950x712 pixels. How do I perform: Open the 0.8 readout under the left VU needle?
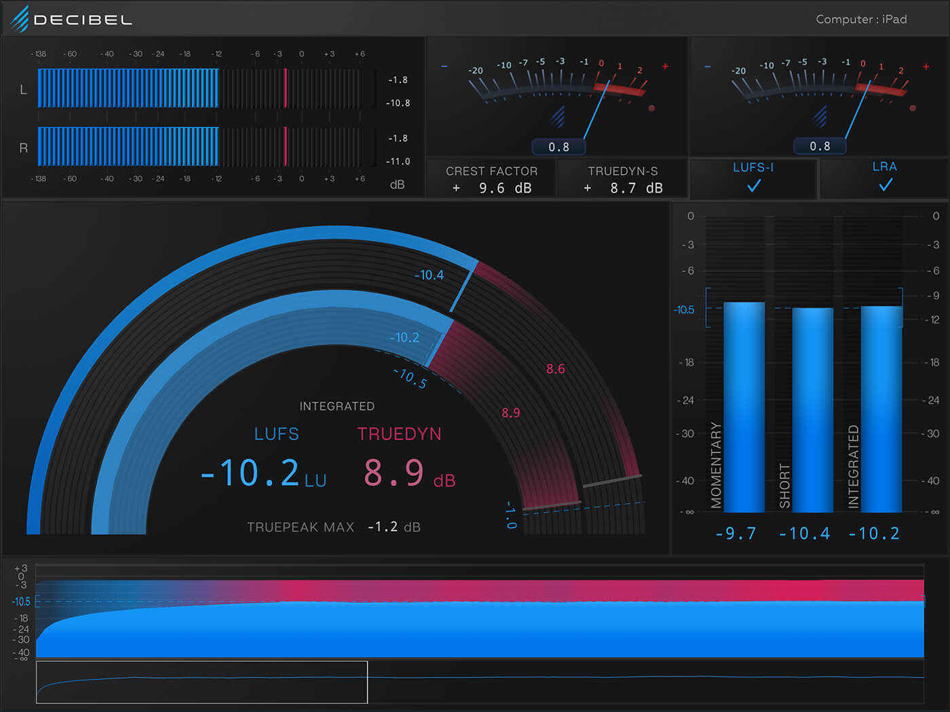point(558,146)
